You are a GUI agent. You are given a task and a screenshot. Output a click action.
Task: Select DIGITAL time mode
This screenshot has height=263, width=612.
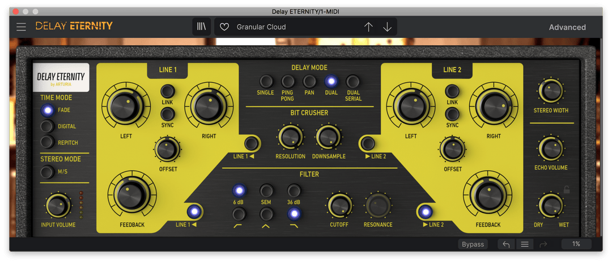coord(48,126)
